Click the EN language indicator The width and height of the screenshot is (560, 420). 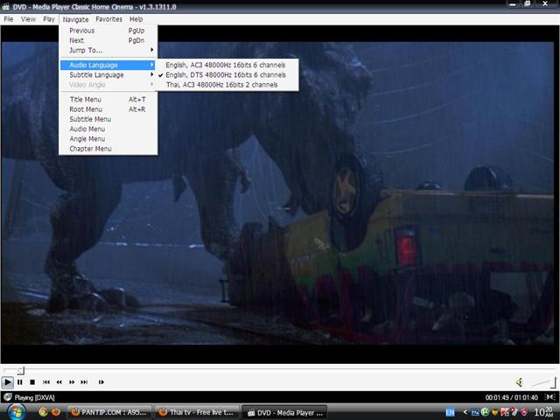(450, 412)
